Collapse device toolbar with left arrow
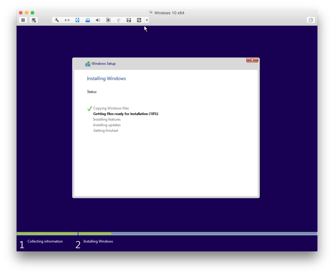The image size is (334, 275). click(x=147, y=20)
